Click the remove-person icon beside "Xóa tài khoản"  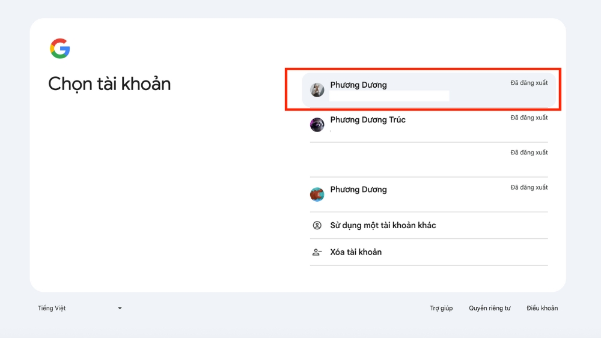click(317, 252)
